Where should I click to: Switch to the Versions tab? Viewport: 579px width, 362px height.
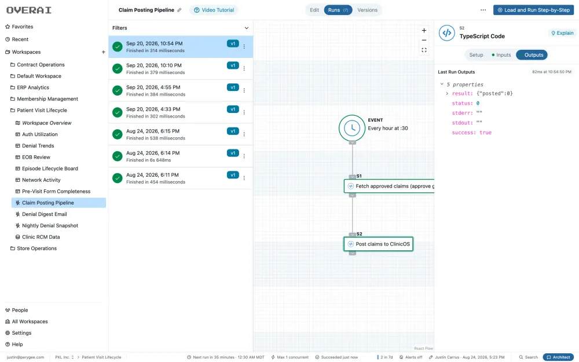[367, 10]
